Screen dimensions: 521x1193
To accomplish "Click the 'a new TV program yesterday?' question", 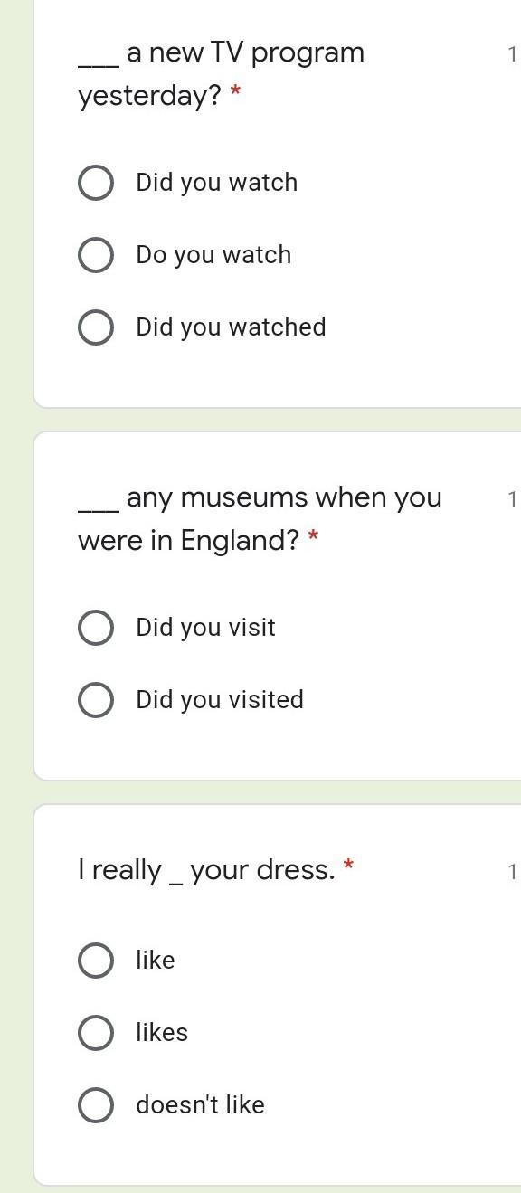I will [222, 74].
